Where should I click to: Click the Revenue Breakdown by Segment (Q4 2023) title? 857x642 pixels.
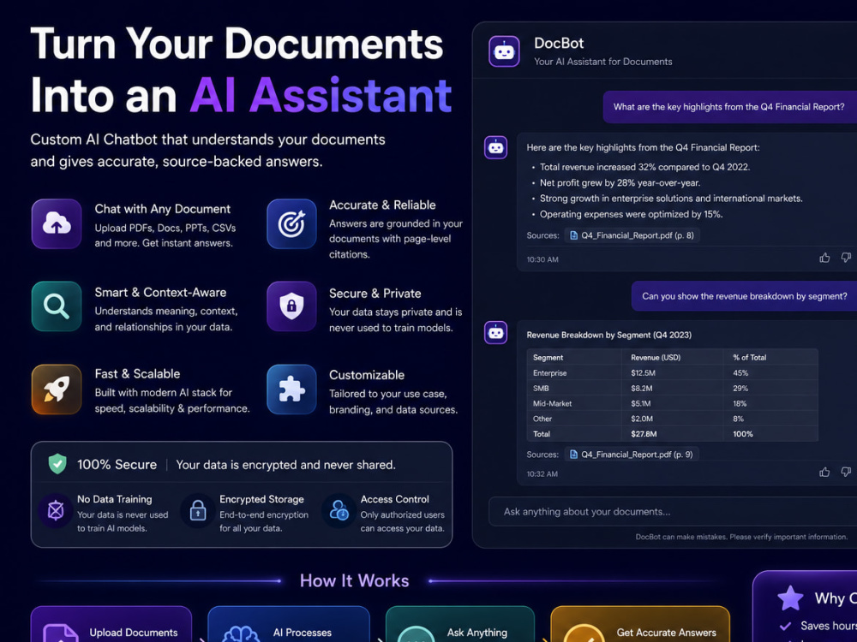click(x=608, y=336)
